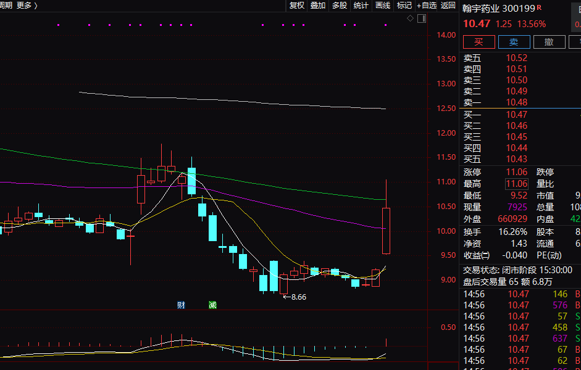Add stock via +自选 button
The image size is (581, 370).
click(x=427, y=6)
